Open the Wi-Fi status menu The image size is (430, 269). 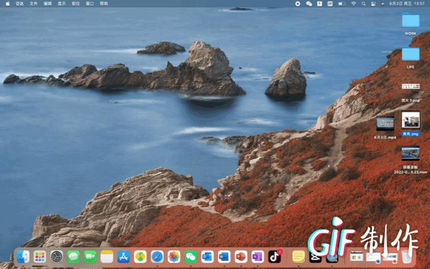pos(353,3)
